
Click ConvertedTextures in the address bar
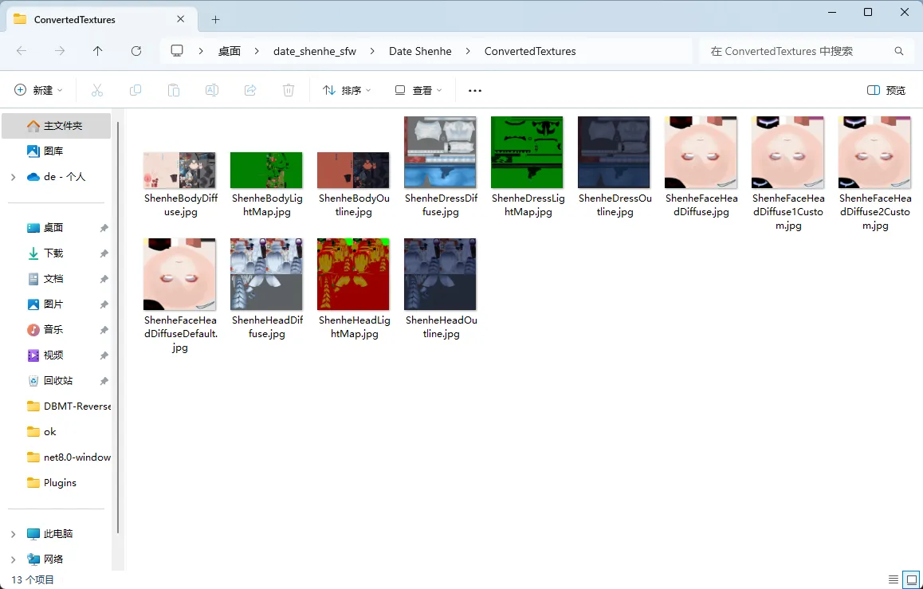[x=530, y=51]
